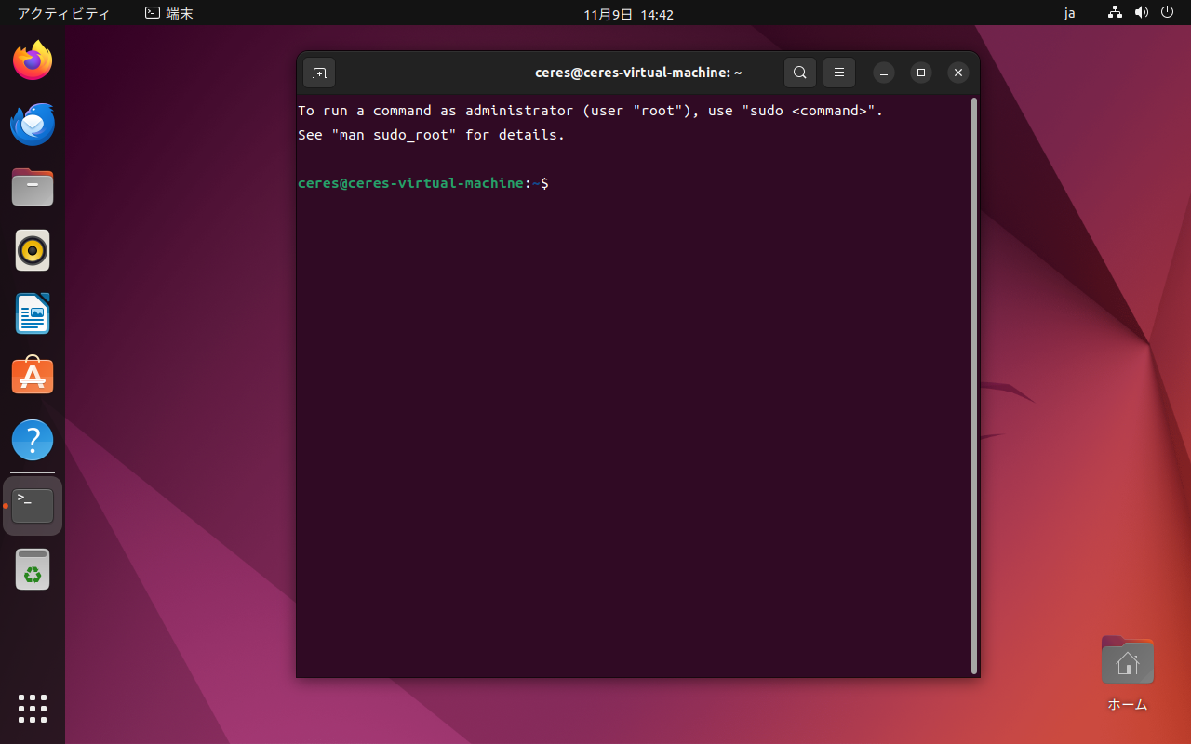Open the Files manager in dock

point(33,188)
